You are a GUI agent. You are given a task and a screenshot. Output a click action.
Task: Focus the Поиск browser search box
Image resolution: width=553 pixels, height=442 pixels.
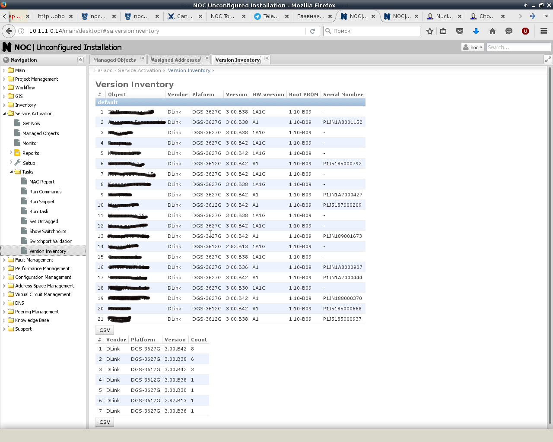[x=372, y=31]
